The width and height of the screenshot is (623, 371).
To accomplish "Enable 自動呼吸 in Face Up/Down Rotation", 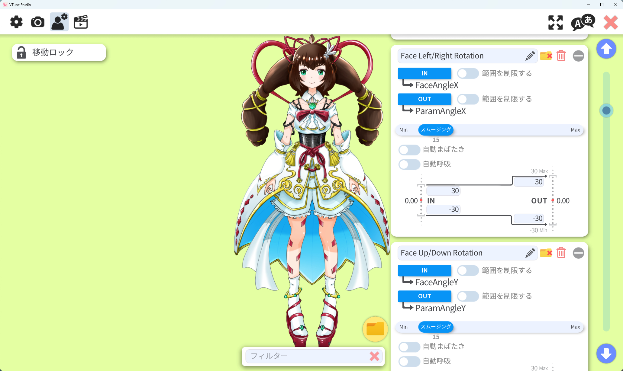I will (409, 361).
